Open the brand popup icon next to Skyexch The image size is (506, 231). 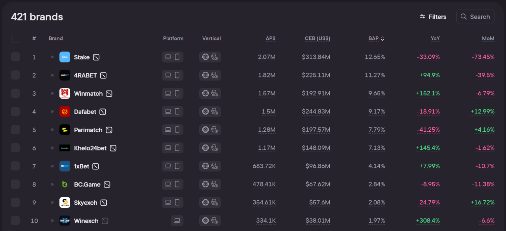(x=103, y=202)
